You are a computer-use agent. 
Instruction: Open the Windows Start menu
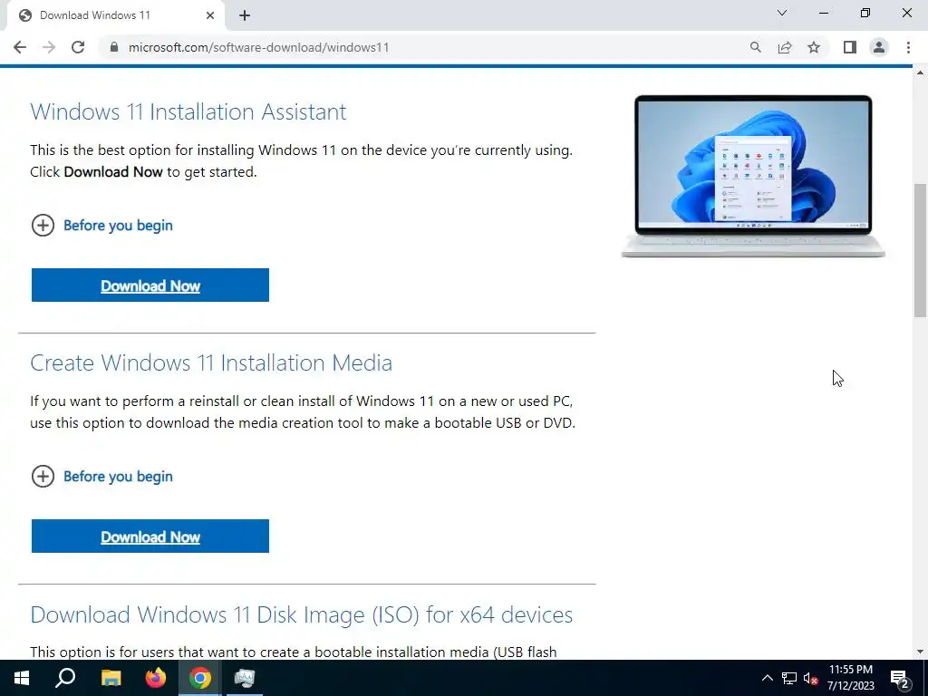point(22,678)
